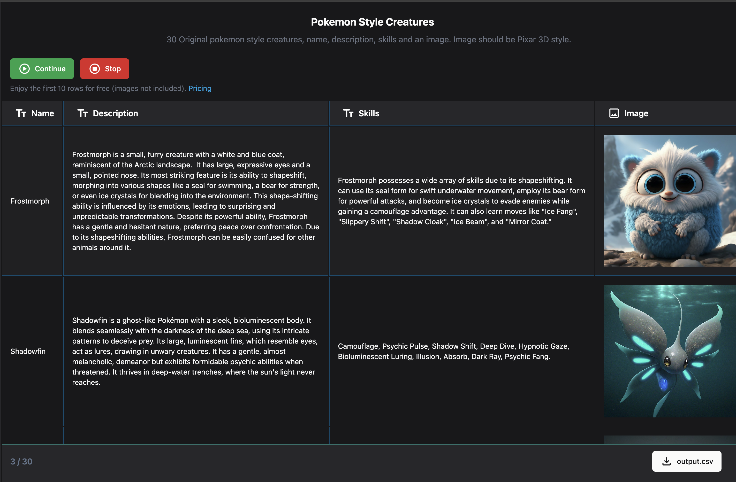Click the text-type icon beside Description
The image size is (736, 482).
[82, 113]
